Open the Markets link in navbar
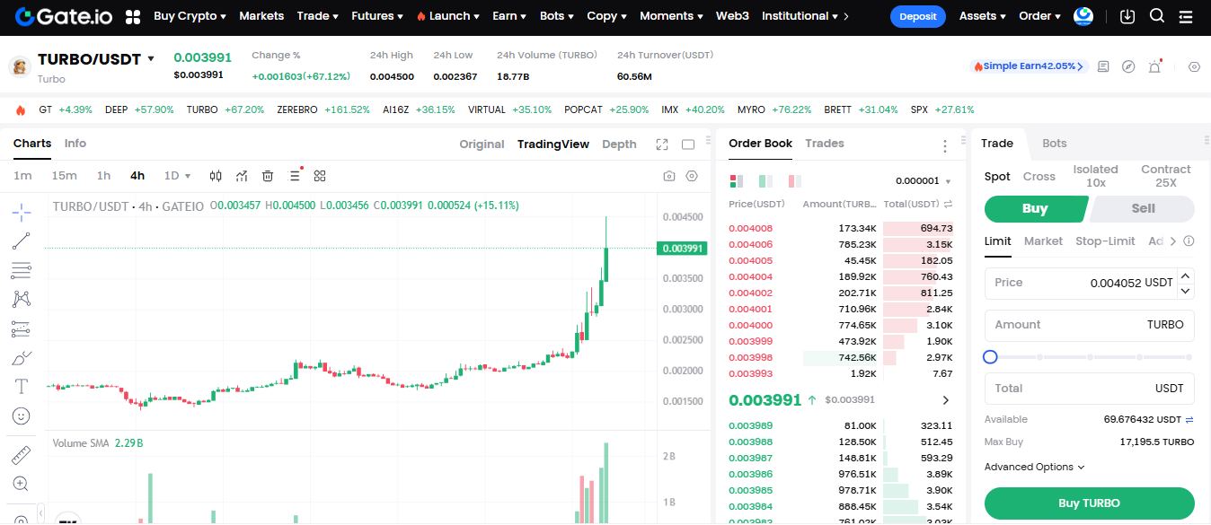The image size is (1211, 525). (261, 16)
